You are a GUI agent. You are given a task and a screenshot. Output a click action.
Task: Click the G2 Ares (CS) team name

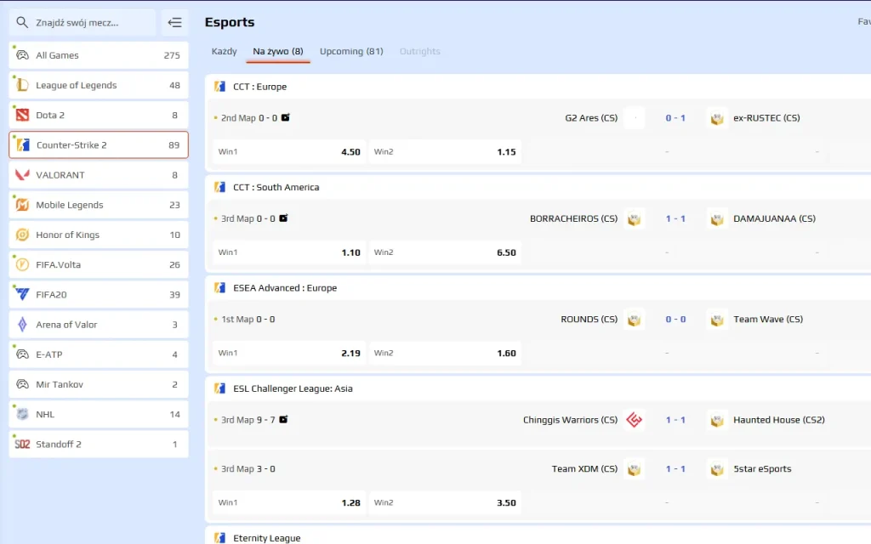(x=591, y=117)
